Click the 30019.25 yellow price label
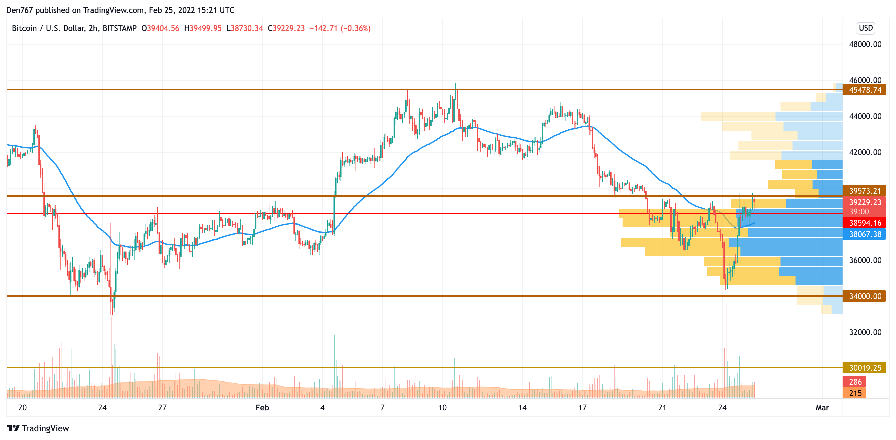Viewport: 896px width, 440px height. (864, 368)
